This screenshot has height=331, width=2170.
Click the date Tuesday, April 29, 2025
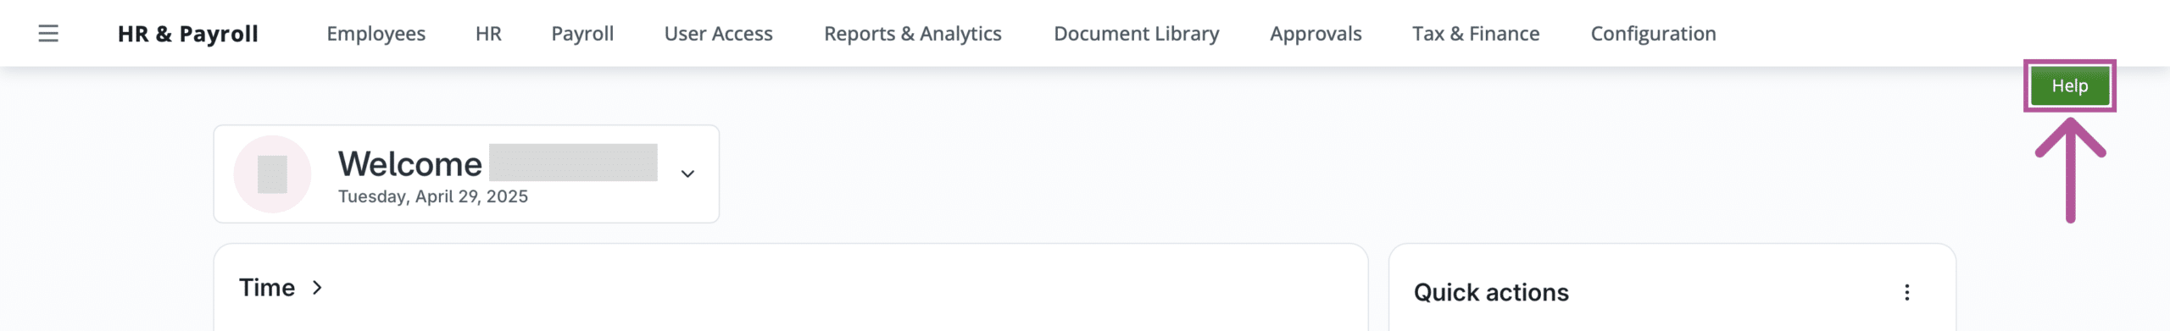tap(433, 196)
